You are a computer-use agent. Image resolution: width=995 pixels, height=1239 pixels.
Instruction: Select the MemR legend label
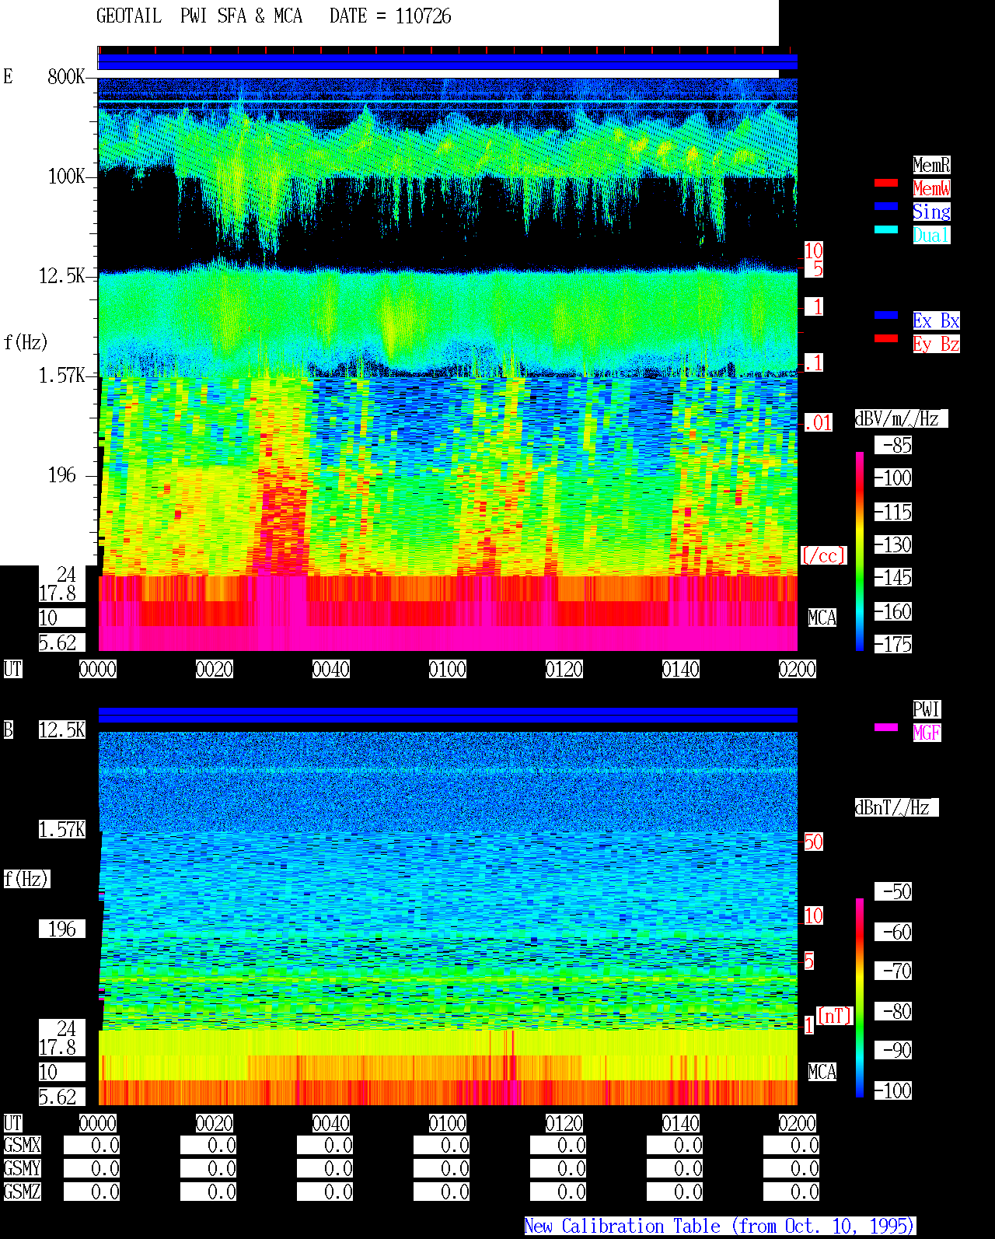click(931, 165)
